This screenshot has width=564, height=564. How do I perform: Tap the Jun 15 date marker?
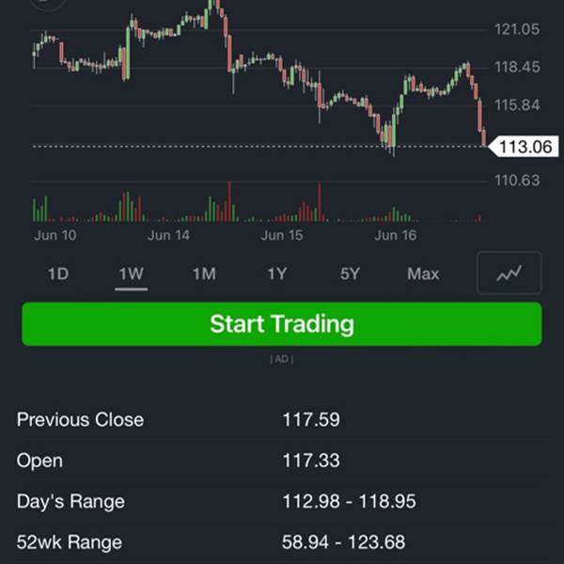281,235
